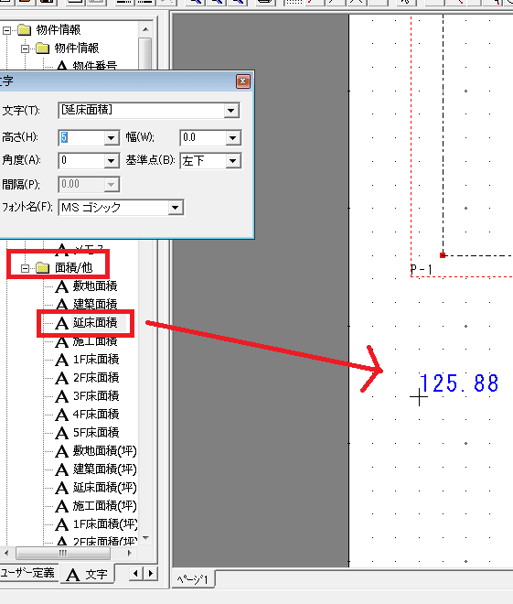This screenshot has height=604, width=513.
Task: Select the 延床面積 text item icon
Action: pos(61,323)
